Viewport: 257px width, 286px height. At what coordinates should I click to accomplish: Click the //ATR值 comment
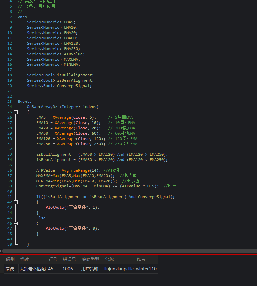[111, 170]
